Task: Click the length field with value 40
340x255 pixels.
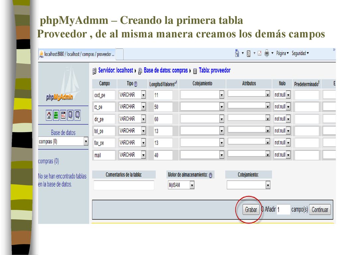Action: [163, 155]
